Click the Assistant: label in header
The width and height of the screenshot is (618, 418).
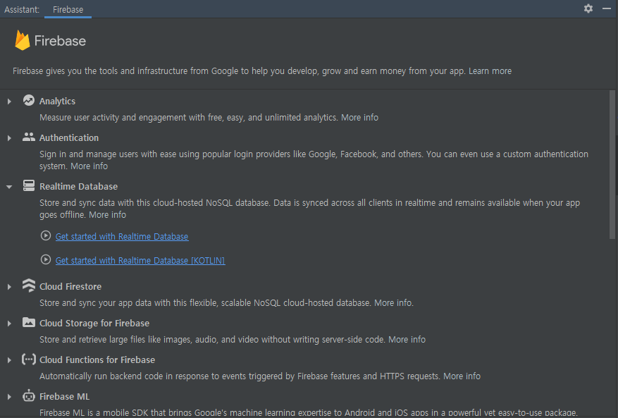click(22, 9)
